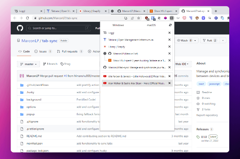
Task: Expand the Fork options arrow
Action: tap(223, 41)
